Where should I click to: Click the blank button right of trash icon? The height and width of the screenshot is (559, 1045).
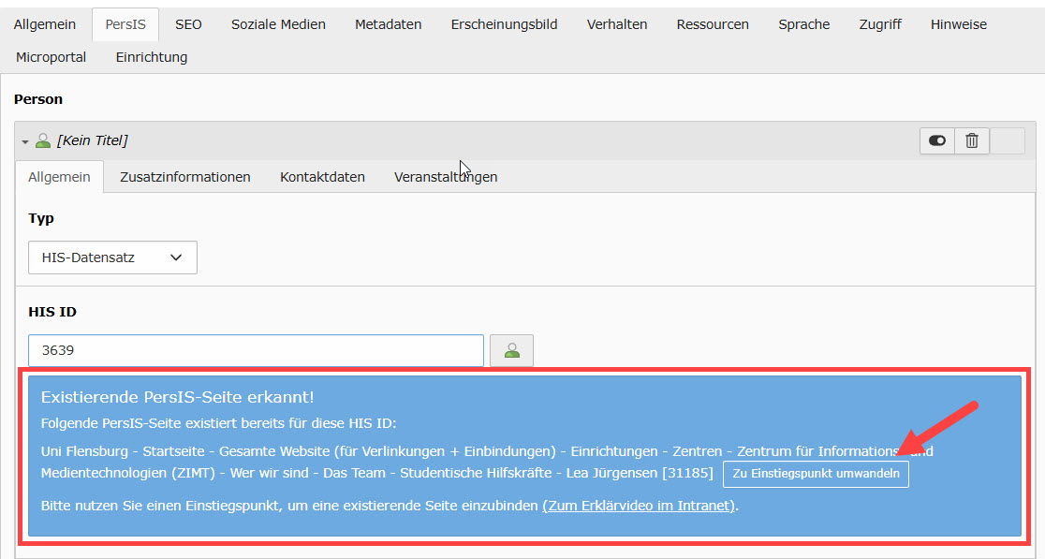(1008, 140)
